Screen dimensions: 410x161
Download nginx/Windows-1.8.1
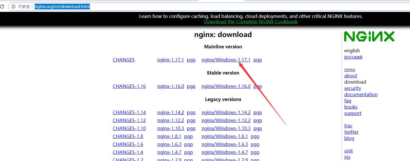pos(225,136)
